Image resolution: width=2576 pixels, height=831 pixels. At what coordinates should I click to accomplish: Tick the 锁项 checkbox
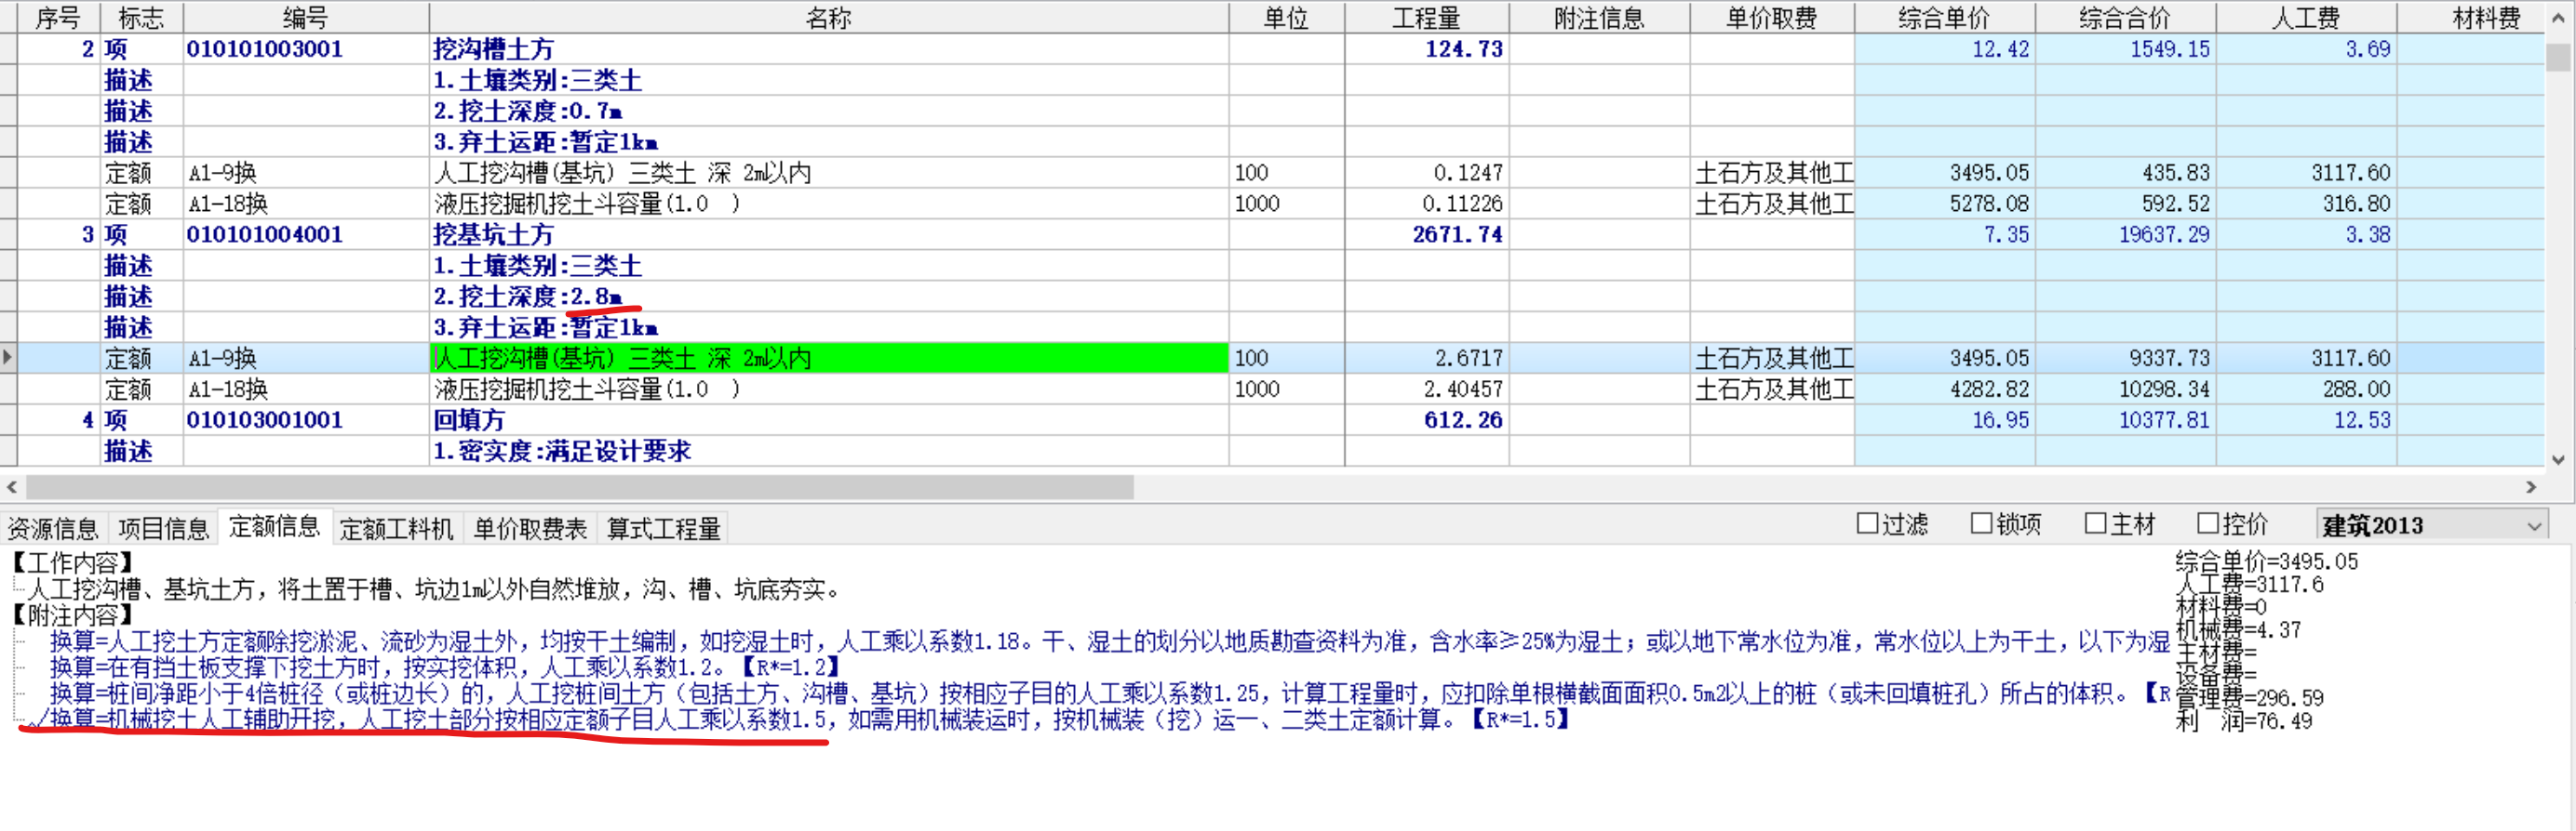[1980, 523]
